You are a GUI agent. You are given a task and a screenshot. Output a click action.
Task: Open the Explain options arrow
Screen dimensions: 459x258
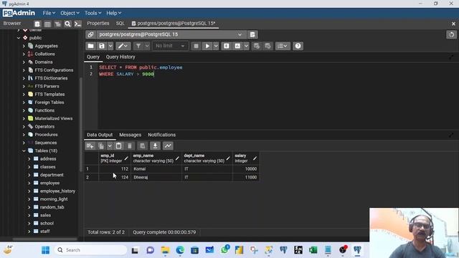pyautogui.click(x=246, y=46)
